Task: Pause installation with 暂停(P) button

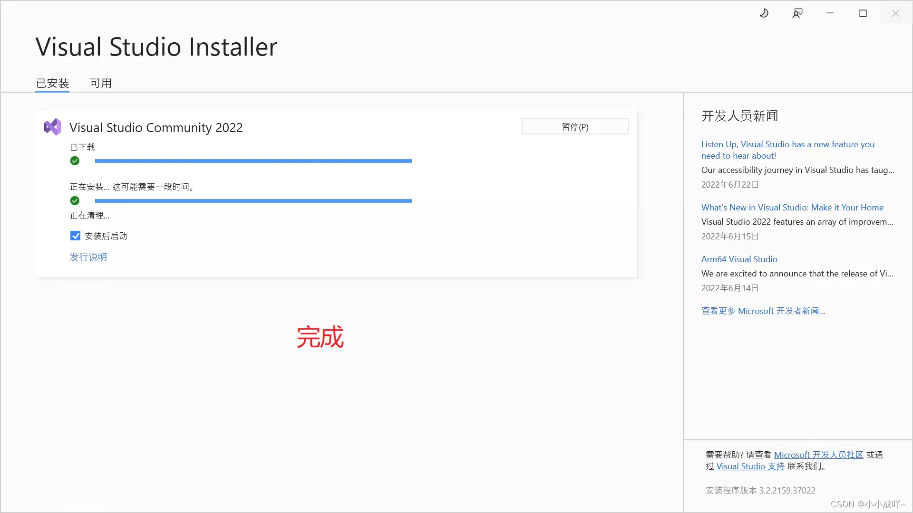Action: pos(575,127)
